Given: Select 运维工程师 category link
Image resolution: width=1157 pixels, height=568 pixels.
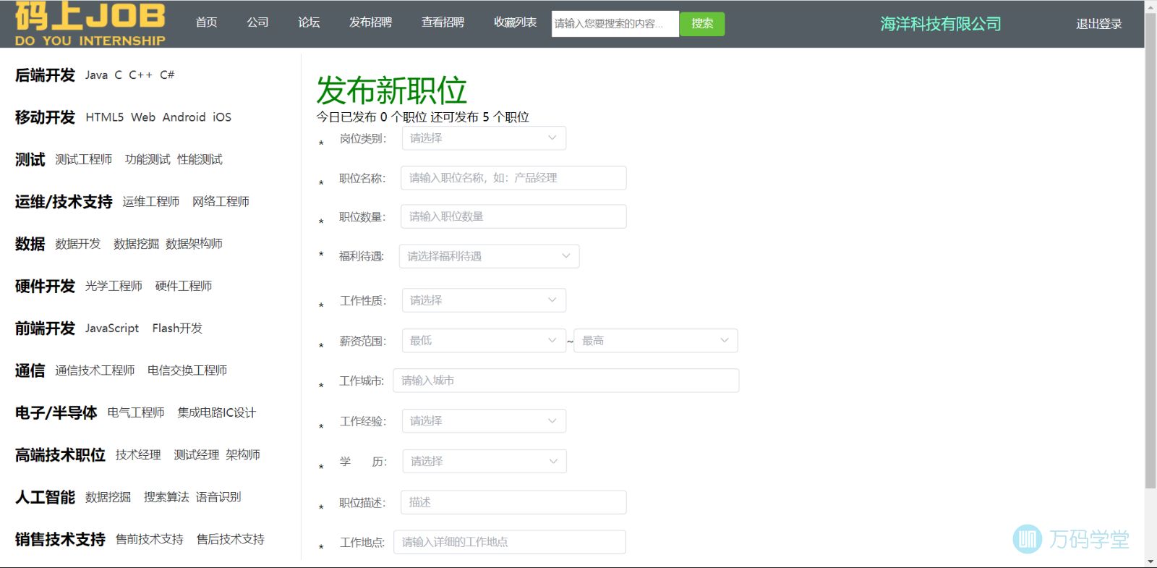Looking at the screenshot, I should click(x=151, y=202).
